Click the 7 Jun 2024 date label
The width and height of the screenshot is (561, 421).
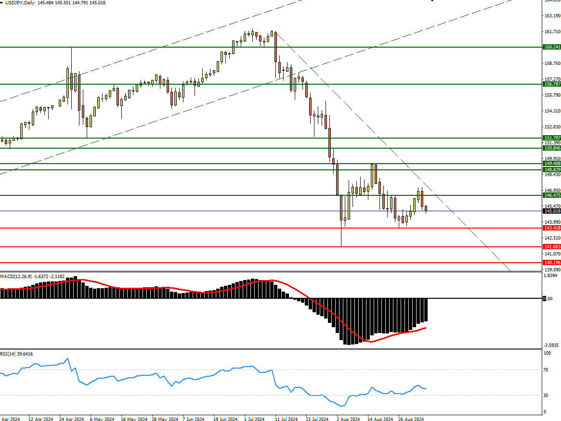193,419
